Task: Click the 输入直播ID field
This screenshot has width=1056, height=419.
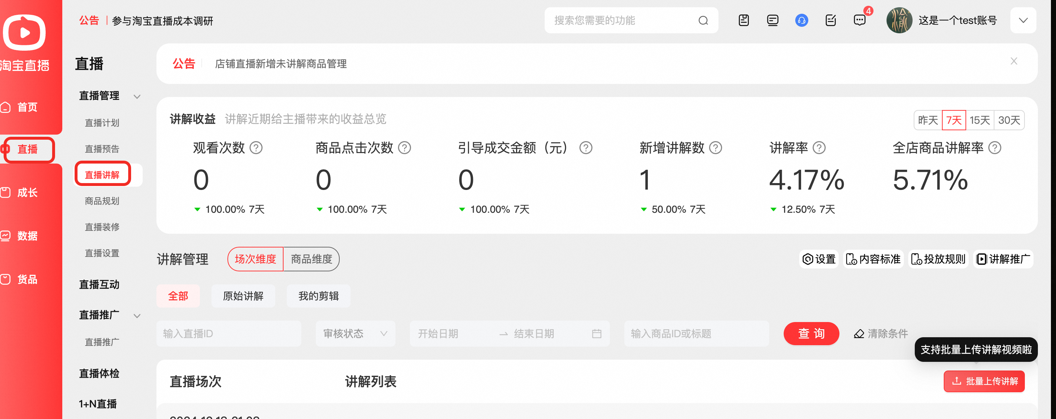Action: (229, 333)
